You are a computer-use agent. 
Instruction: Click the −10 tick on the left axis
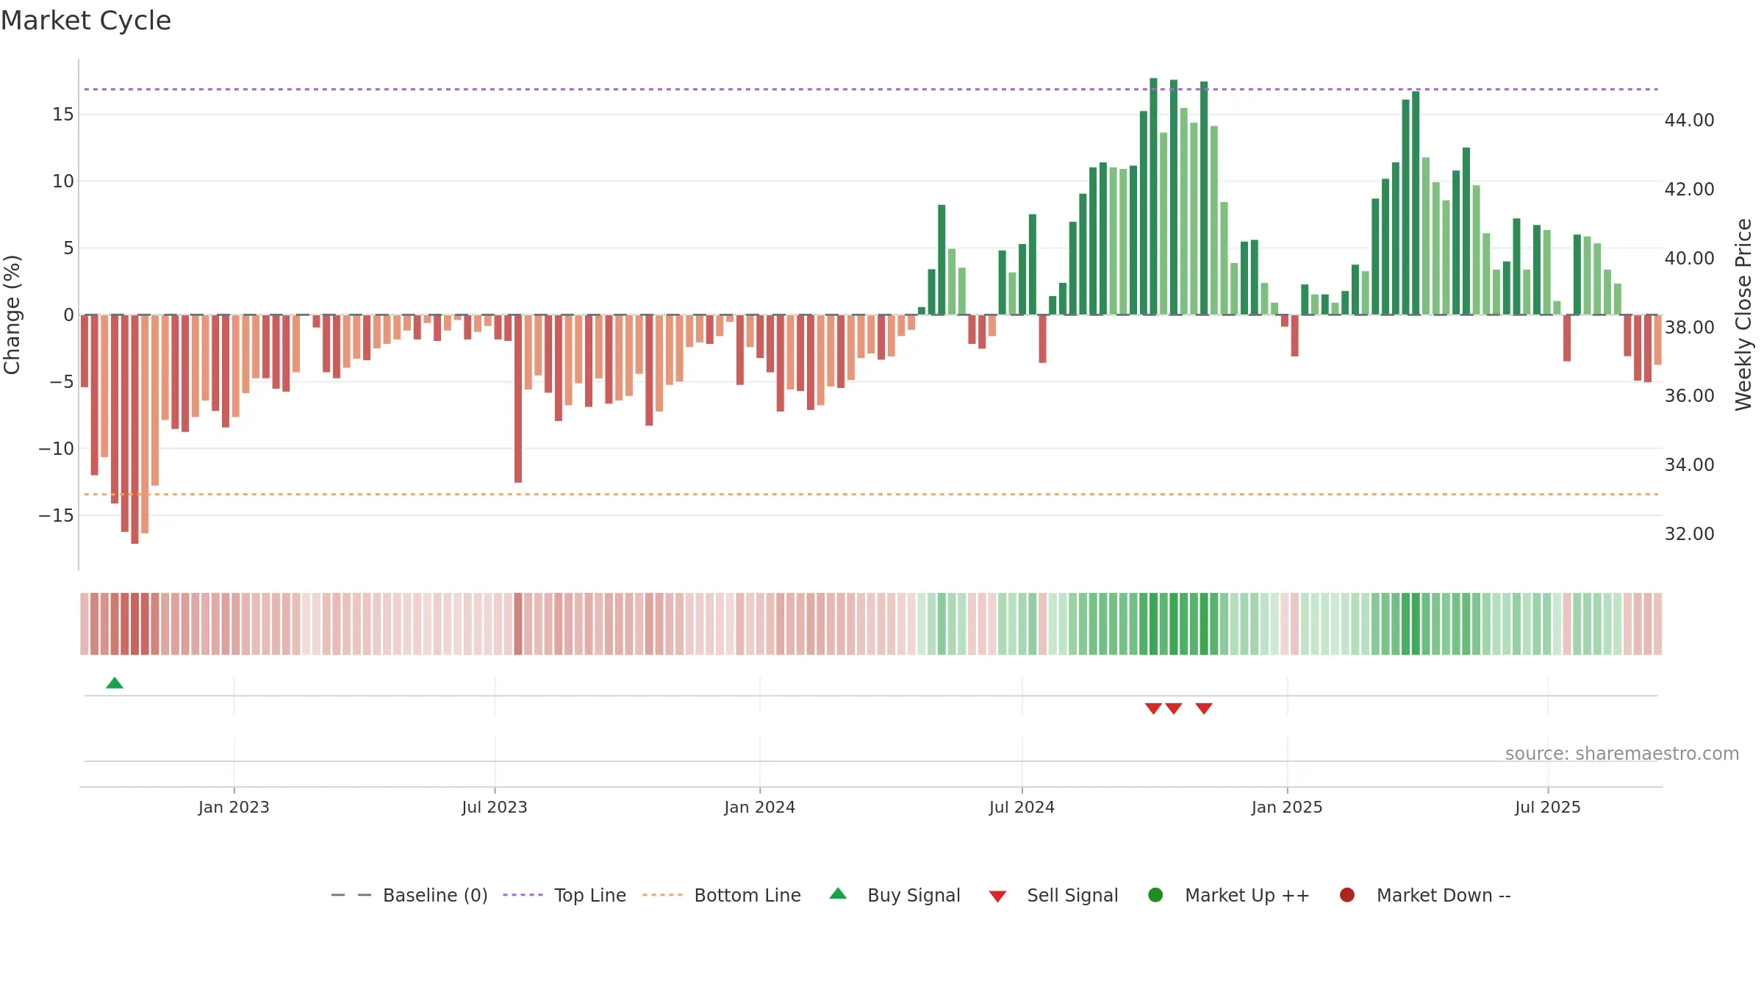coord(57,449)
